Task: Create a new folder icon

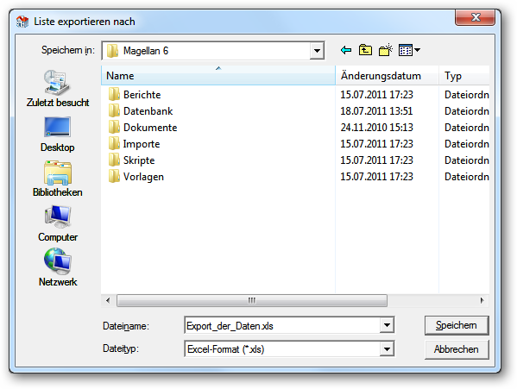Action: click(386, 50)
